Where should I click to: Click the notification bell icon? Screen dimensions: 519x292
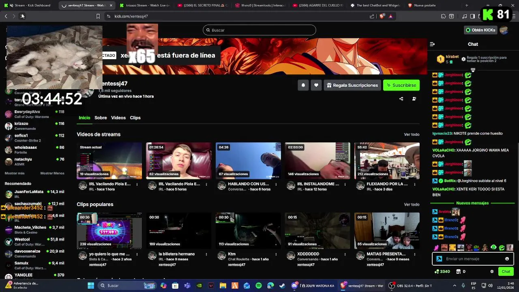(x=303, y=85)
